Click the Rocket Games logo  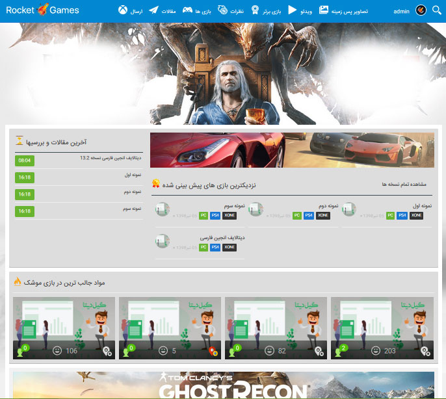[x=42, y=10]
